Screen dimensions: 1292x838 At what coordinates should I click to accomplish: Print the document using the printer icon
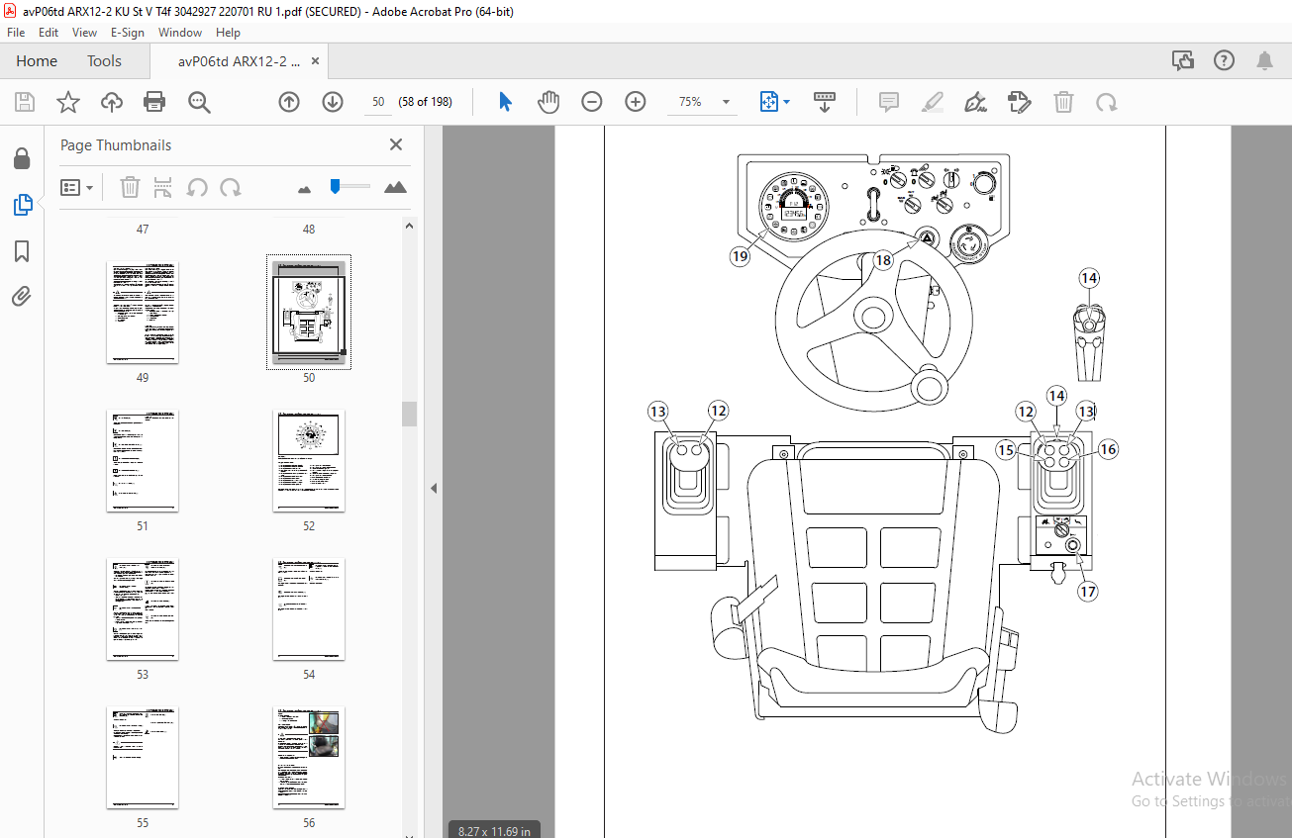tap(154, 102)
